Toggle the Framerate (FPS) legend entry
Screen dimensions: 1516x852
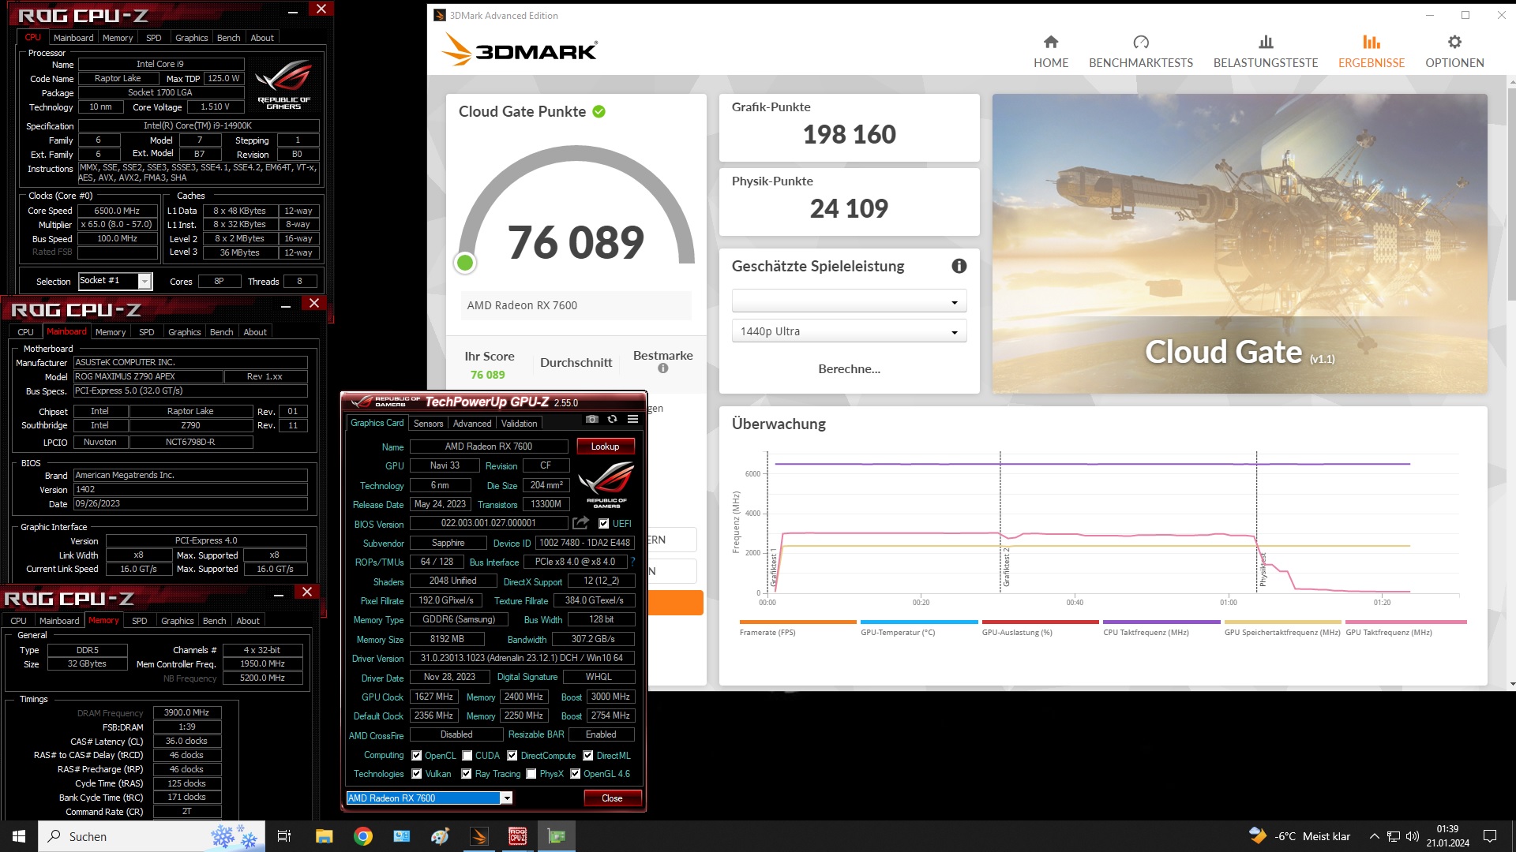click(797, 629)
